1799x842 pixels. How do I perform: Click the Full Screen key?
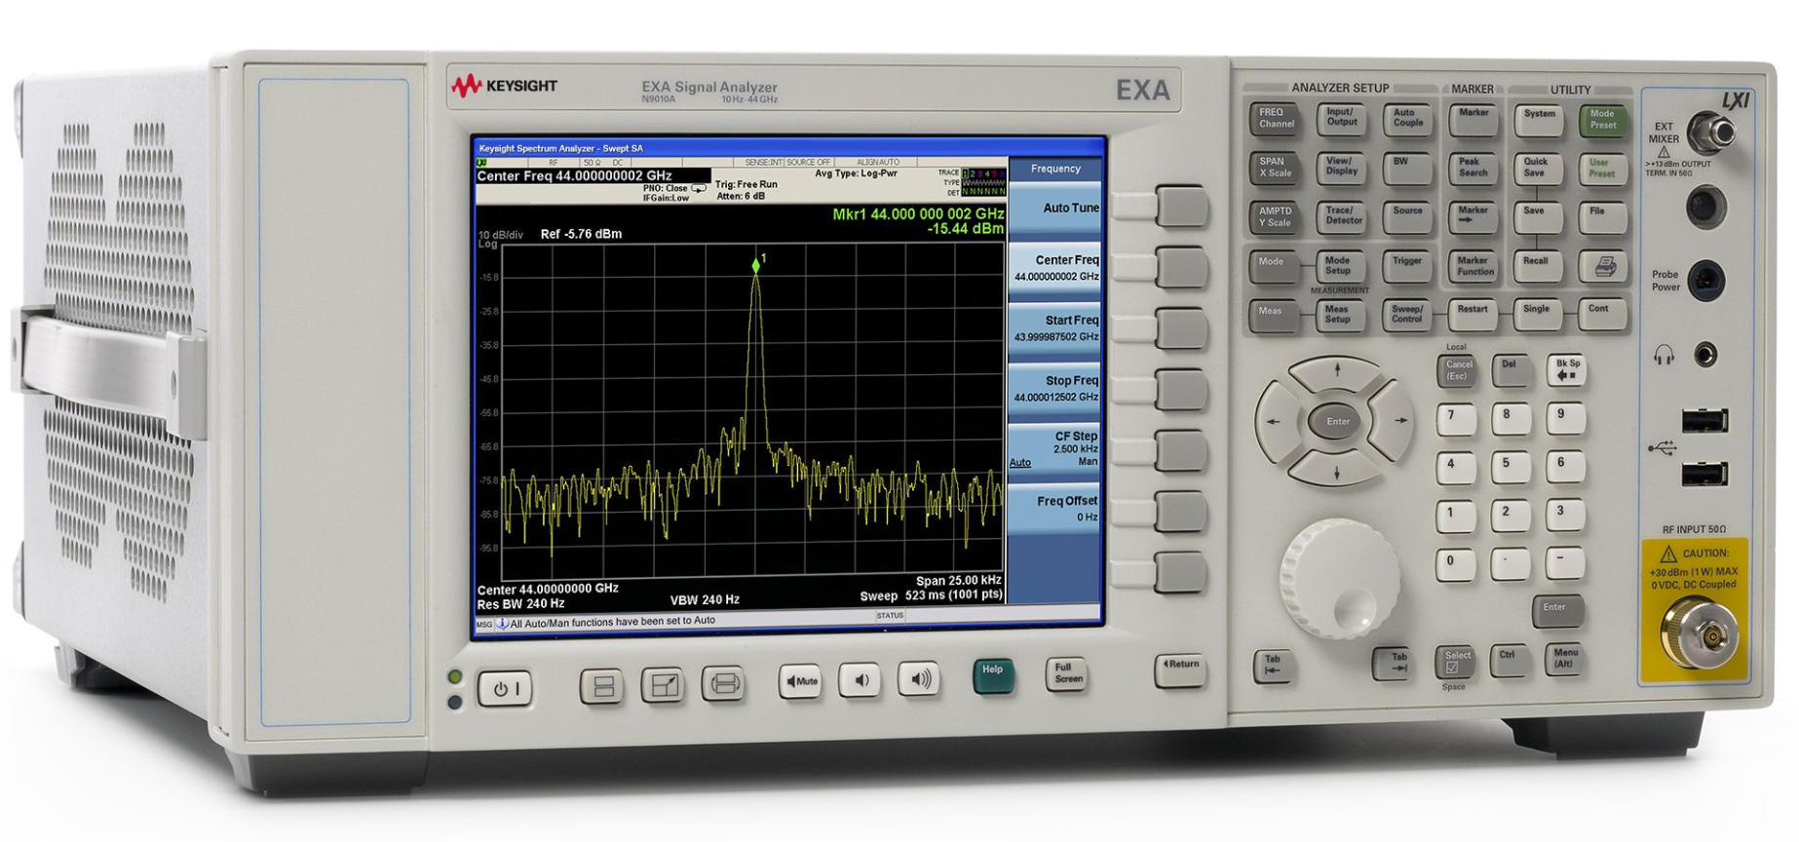tap(1067, 674)
